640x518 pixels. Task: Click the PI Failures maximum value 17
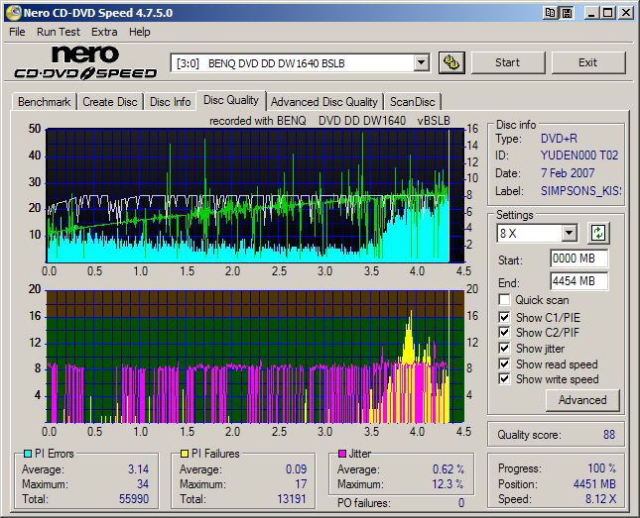click(x=301, y=484)
